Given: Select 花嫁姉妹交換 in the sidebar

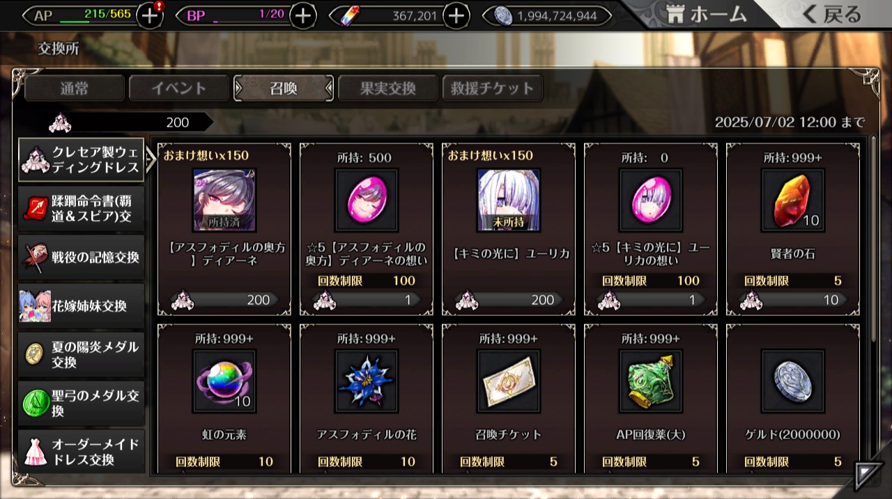Looking at the screenshot, I should tap(82, 306).
